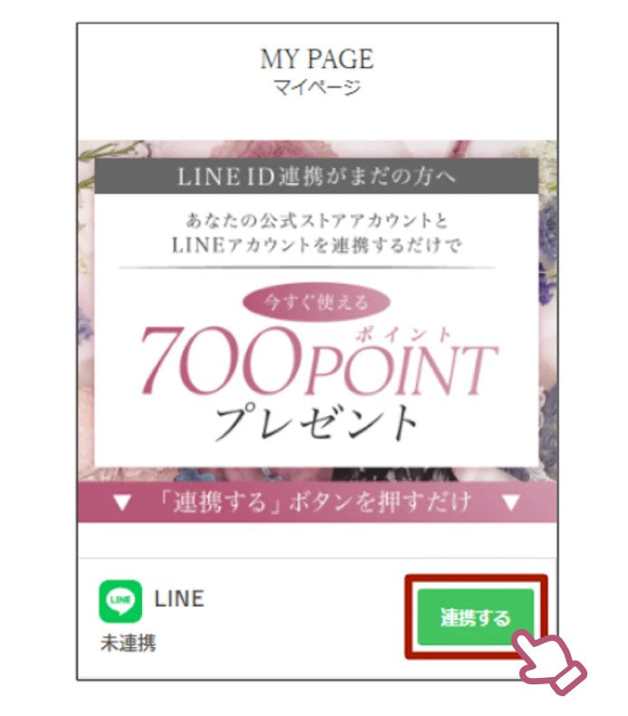Click the ポイント katakana above POINT
Screen dimensions: 628x716
coord(404,334)
